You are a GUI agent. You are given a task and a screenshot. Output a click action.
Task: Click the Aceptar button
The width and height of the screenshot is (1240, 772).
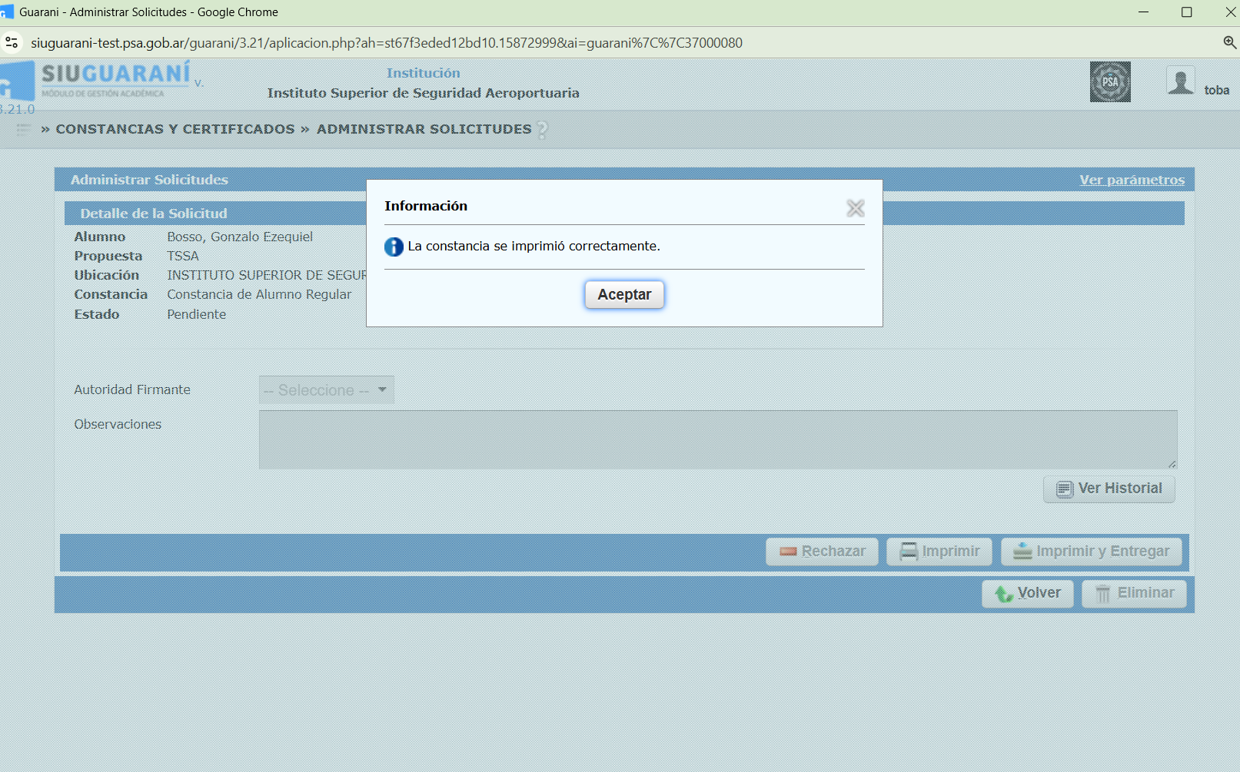click(624, 295)
